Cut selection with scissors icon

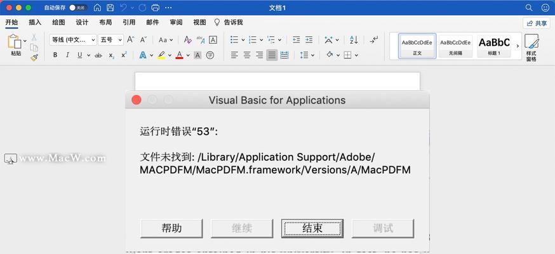[x=34, y=37]
